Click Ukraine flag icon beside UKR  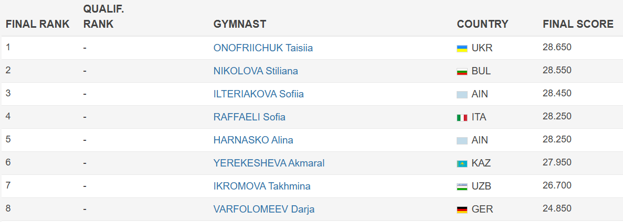462,48
